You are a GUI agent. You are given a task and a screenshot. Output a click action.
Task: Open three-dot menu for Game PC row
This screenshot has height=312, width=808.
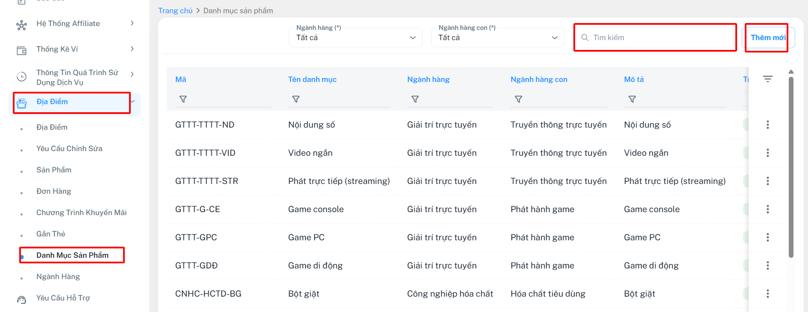[x=767, y=237]
